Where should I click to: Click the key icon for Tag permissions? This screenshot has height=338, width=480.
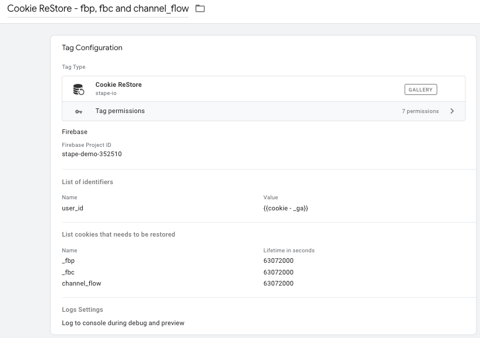79,112
